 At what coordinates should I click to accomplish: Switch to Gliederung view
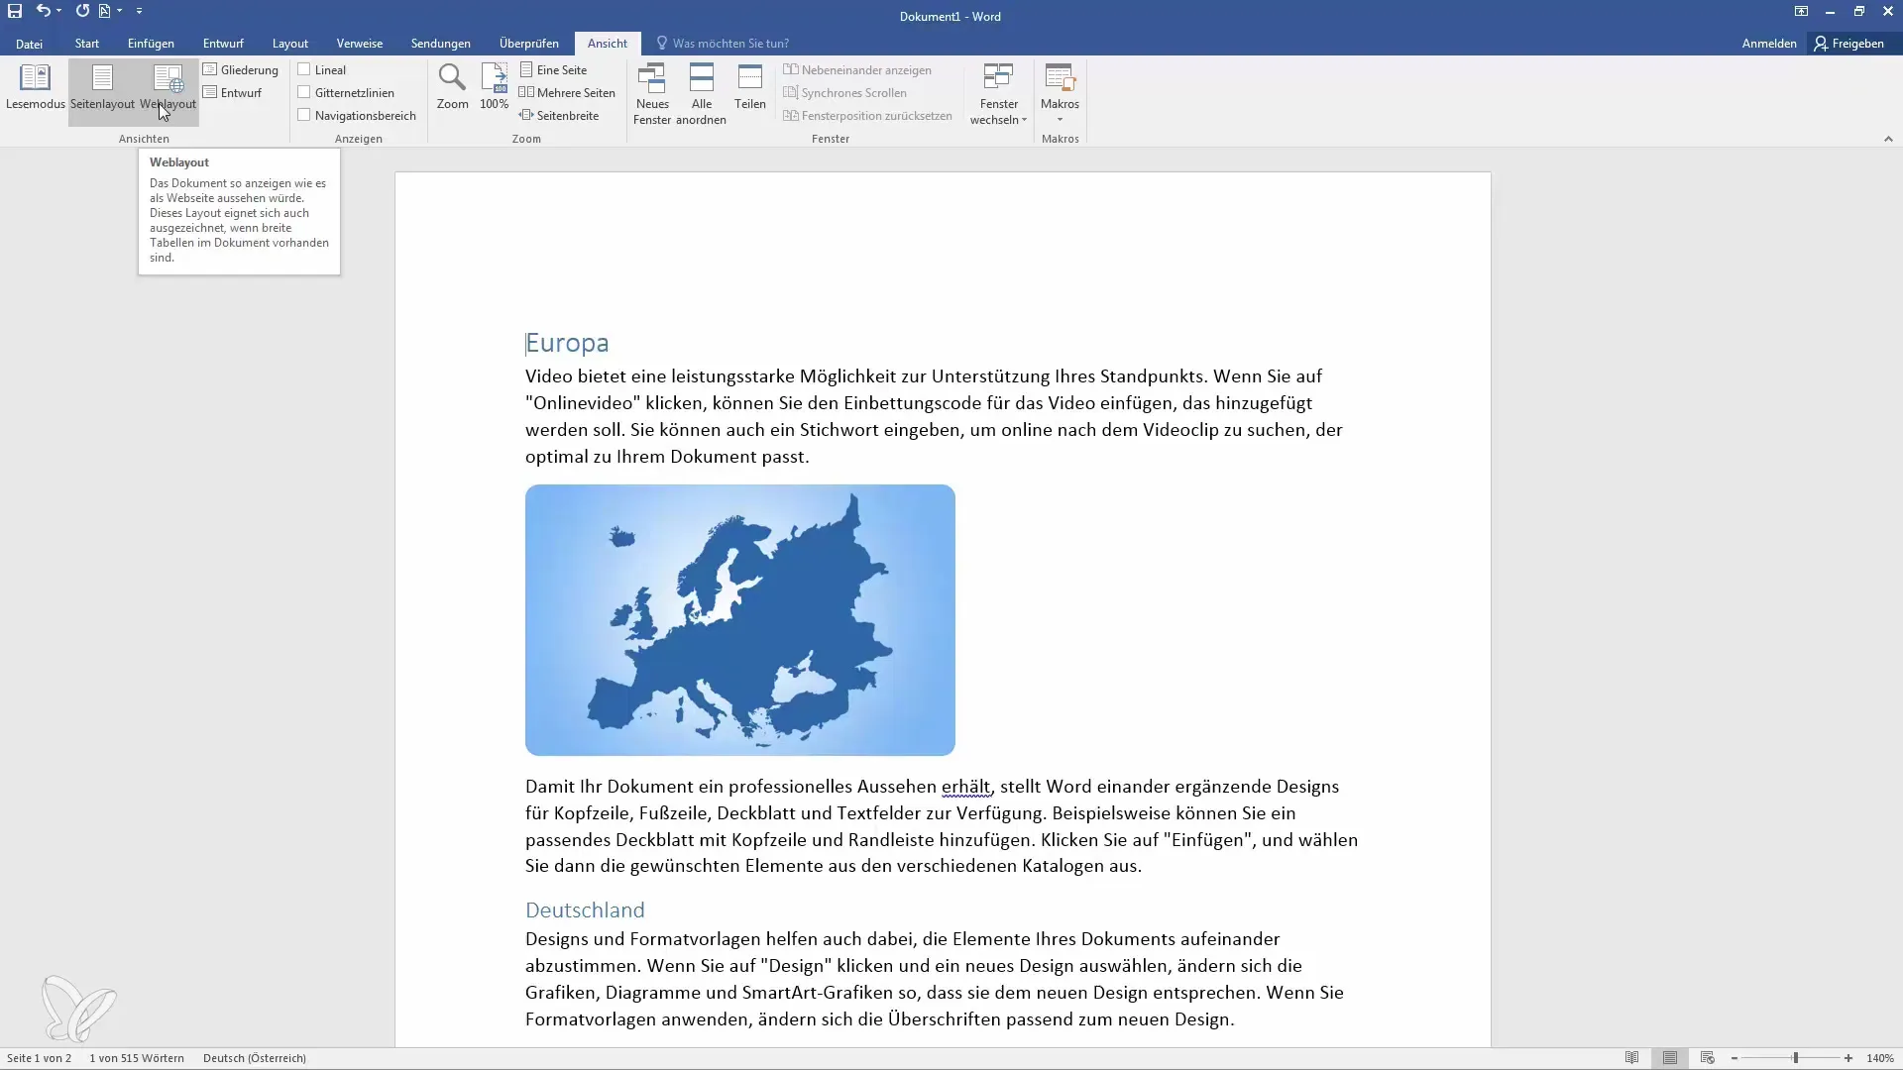[x=241, y=70]
